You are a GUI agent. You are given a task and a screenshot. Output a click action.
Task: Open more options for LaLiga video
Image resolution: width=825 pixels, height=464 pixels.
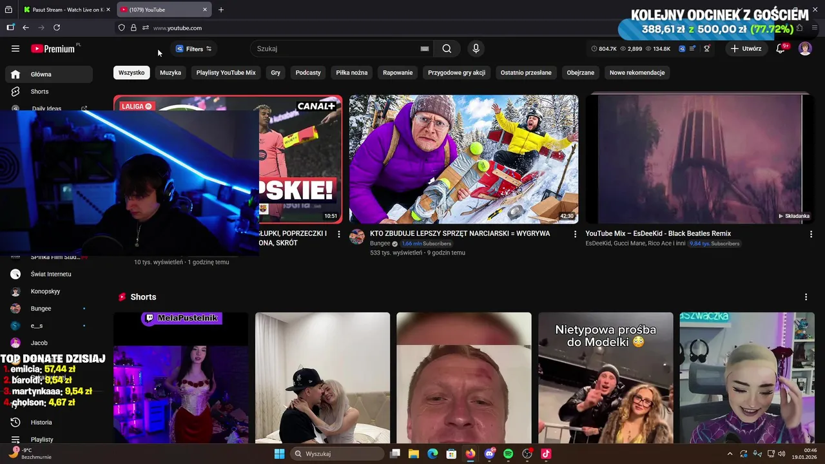339,234
